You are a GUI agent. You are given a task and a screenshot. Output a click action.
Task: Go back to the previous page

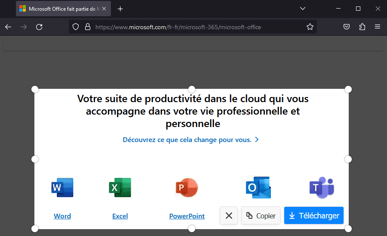coord(8,27)
